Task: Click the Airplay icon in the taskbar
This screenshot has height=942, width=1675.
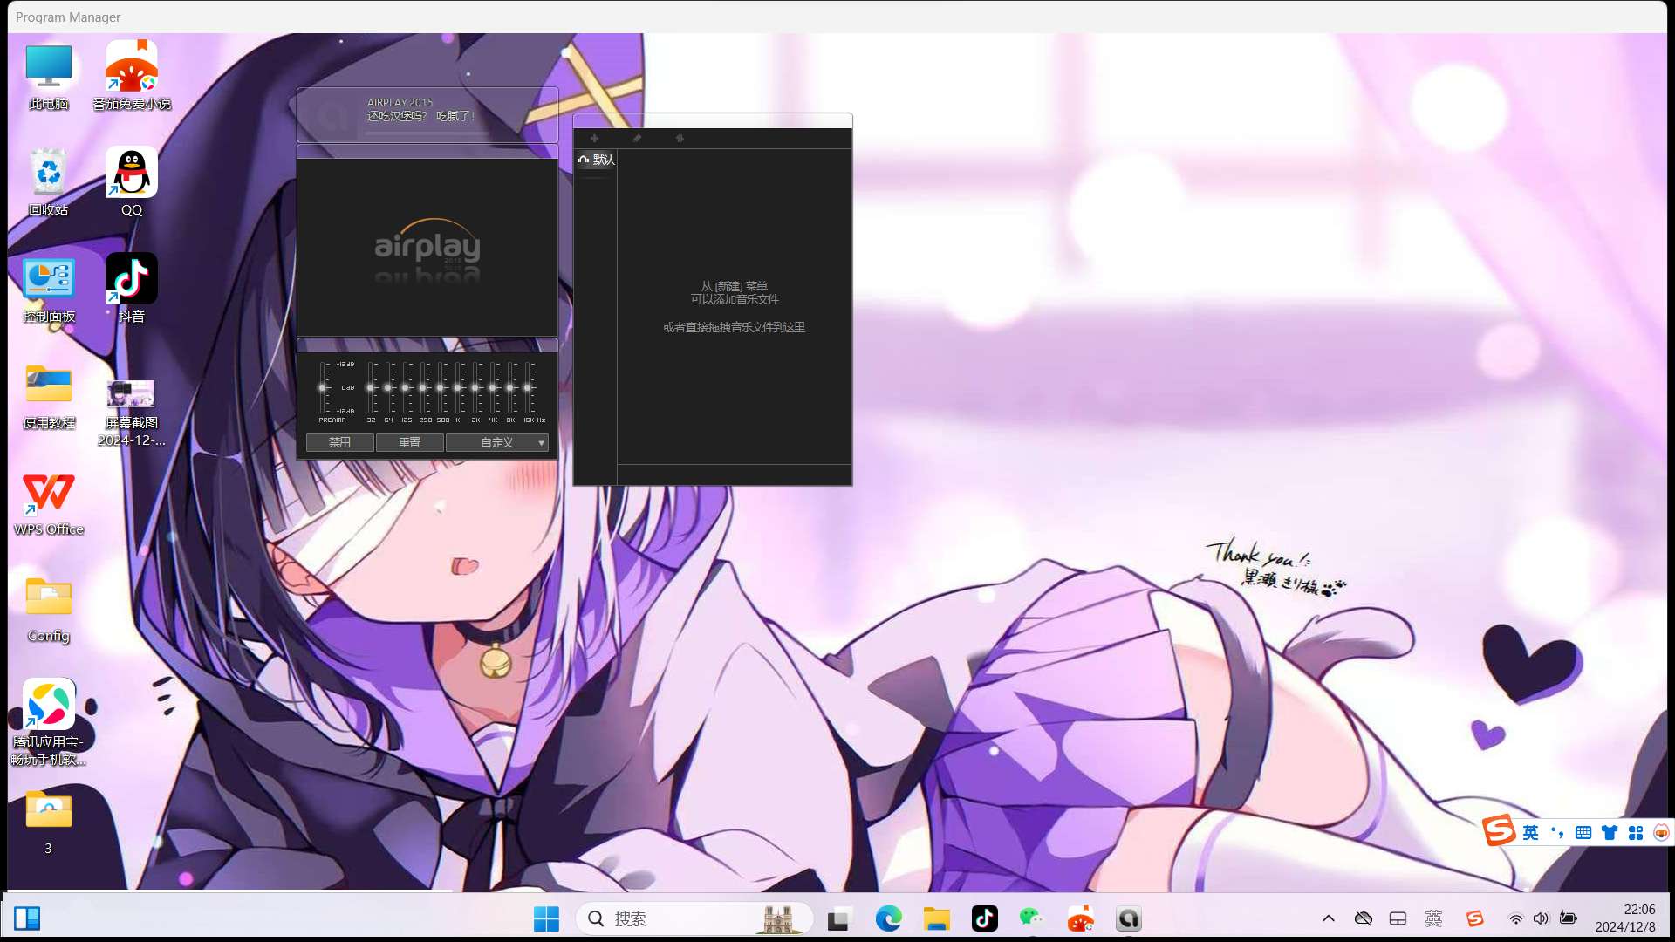Action: pyautogui.click(x=1129, y=918)
